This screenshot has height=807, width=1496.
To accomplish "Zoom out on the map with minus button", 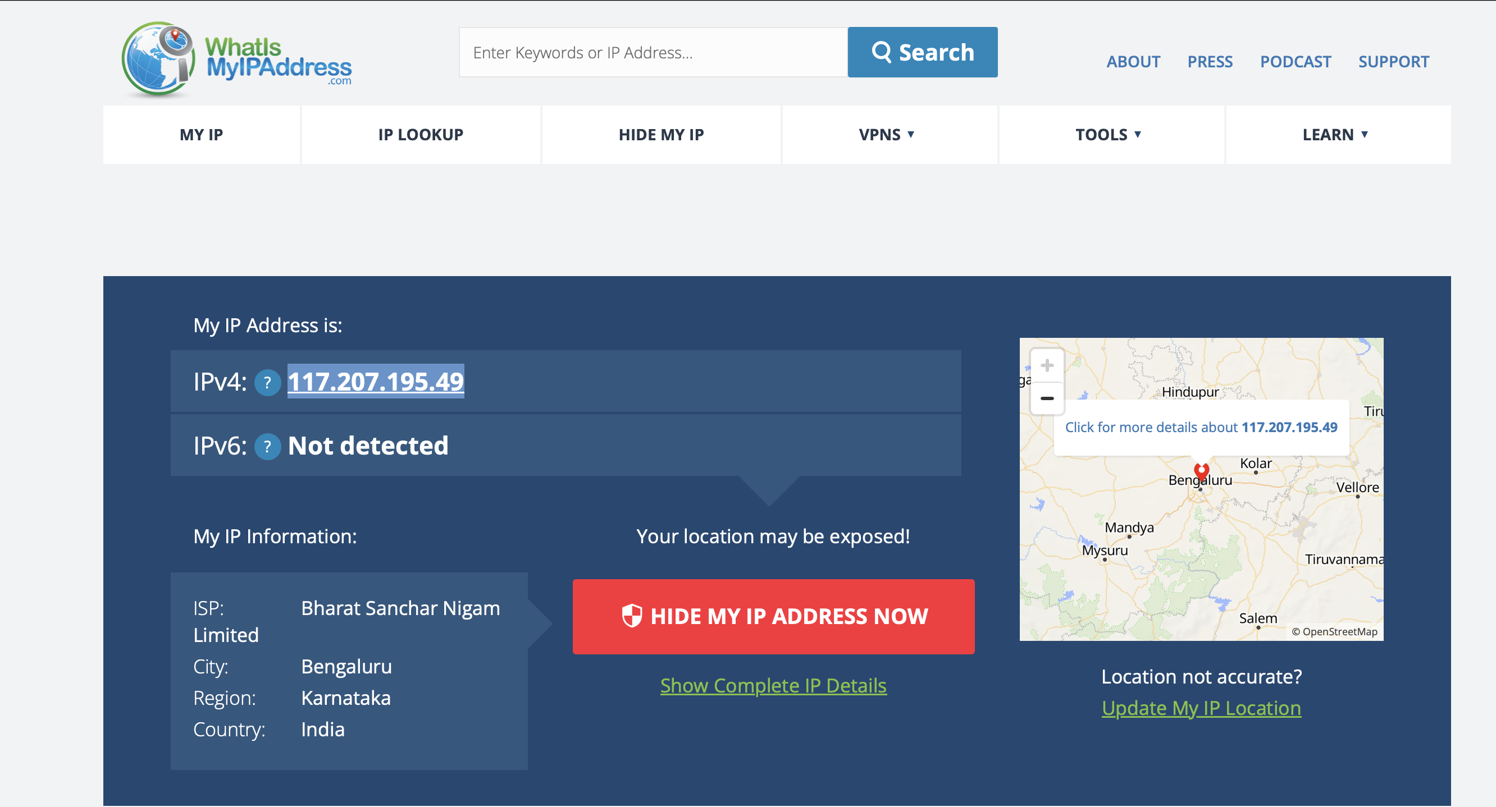I will tap(1047, 398).
